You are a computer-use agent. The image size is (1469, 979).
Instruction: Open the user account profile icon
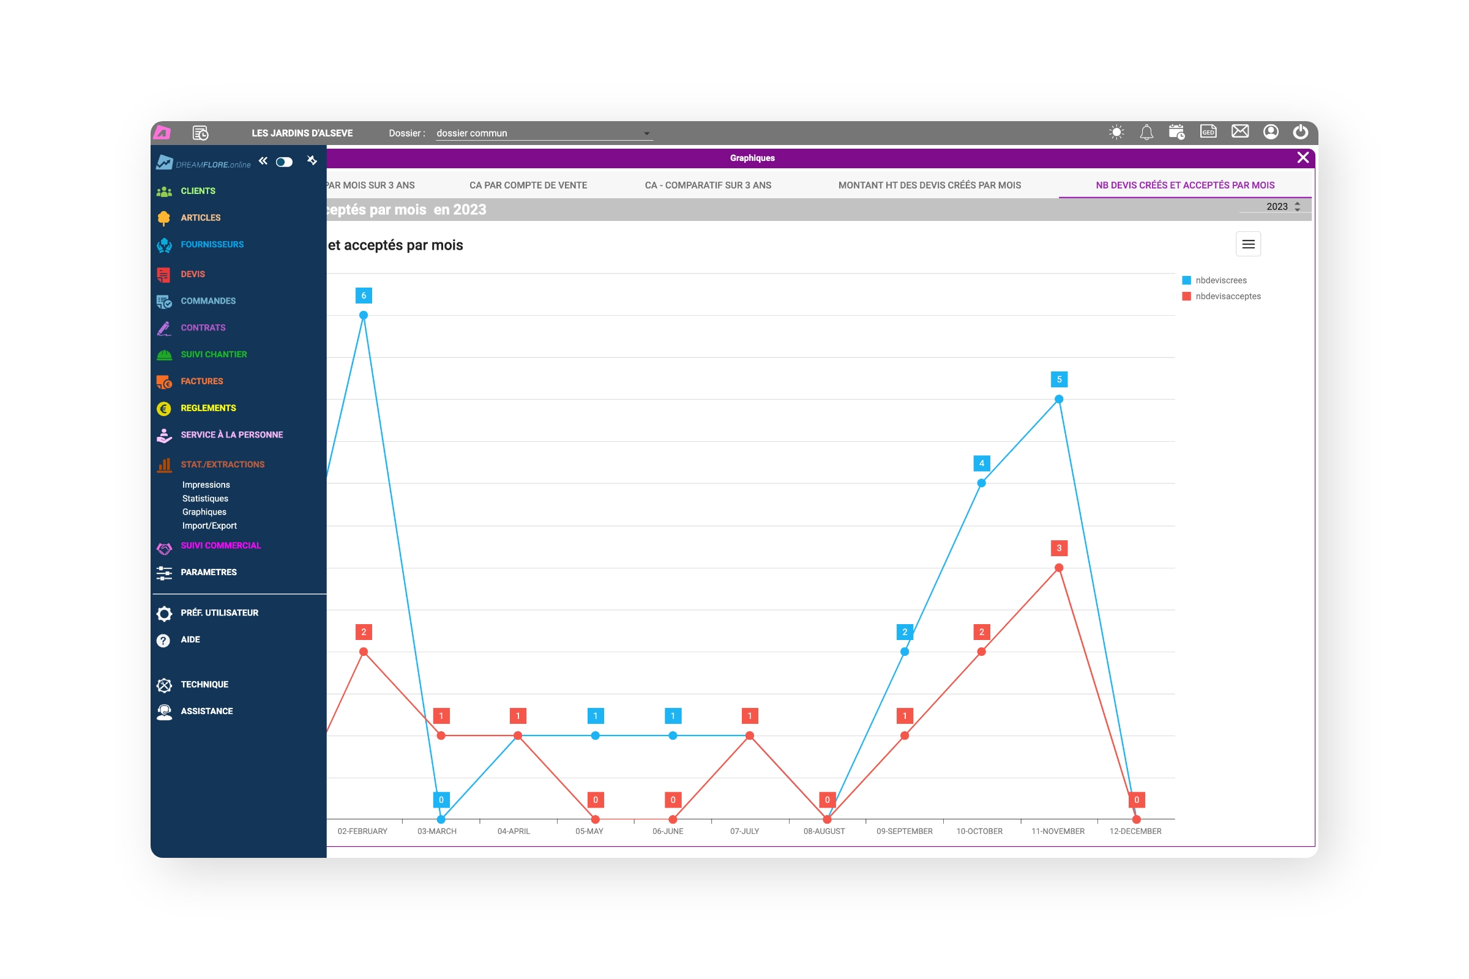click(1271, 132)
